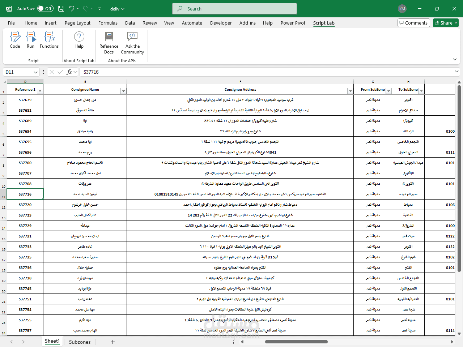Image resolution: width=463 pixels, height=347 pixels.
Task: Click the Name Box showing D11
Action: pyautogui.click(x=18, y=72)
